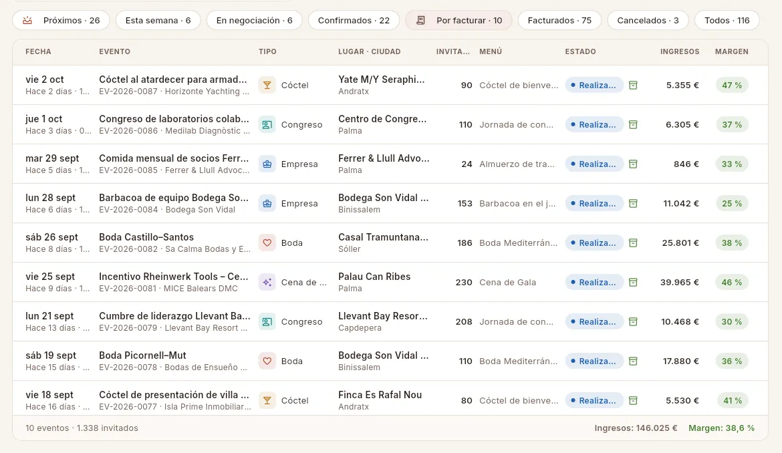Image resolution: width=782 pixels, height=453 pixels.
Task: Click heart icon for Boda Picornell–Mut
Action: 267,361
